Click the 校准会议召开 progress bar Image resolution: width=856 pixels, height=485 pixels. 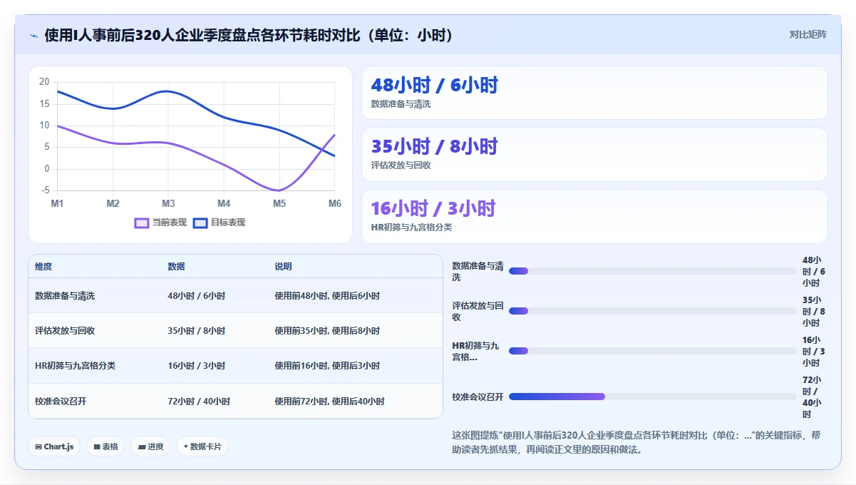pyautogui.click(x=652, y=397)
